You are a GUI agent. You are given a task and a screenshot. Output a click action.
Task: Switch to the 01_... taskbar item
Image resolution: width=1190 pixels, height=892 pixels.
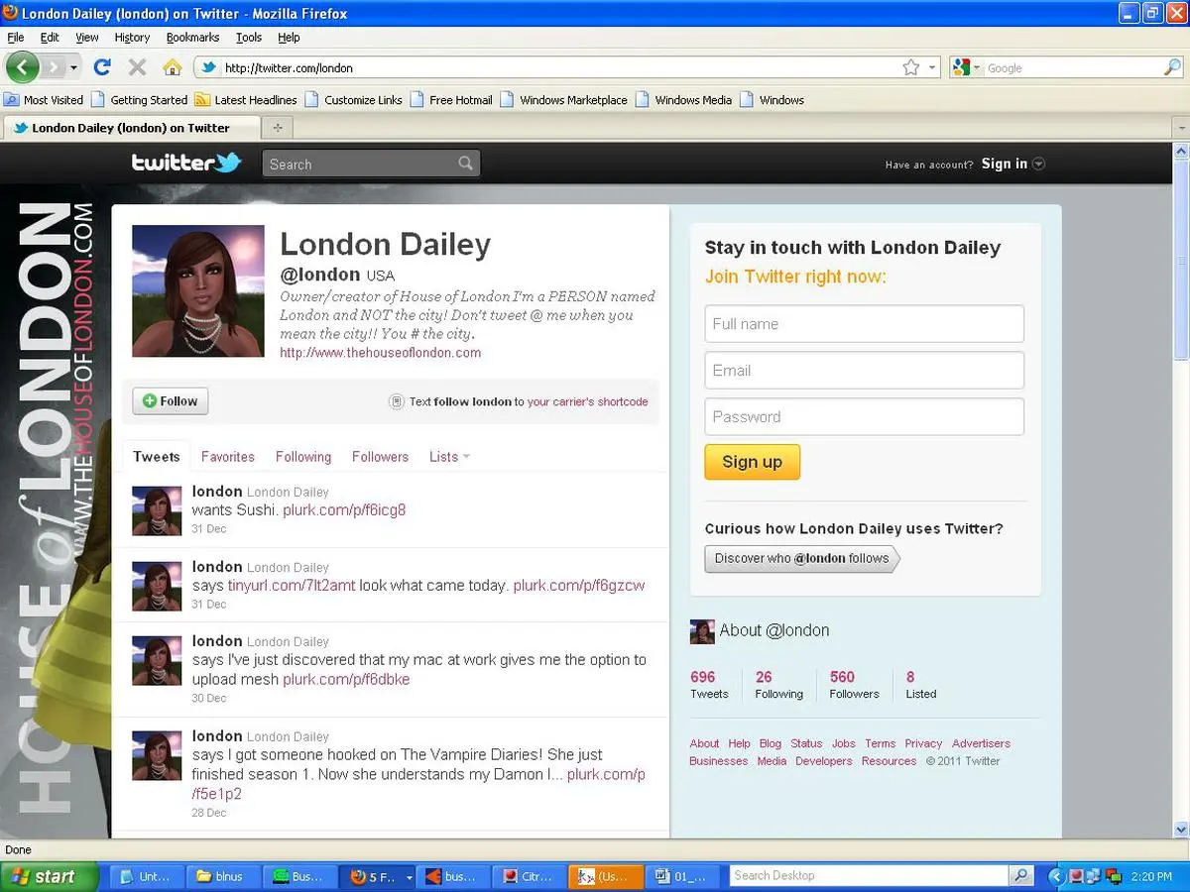coord(681,876)
